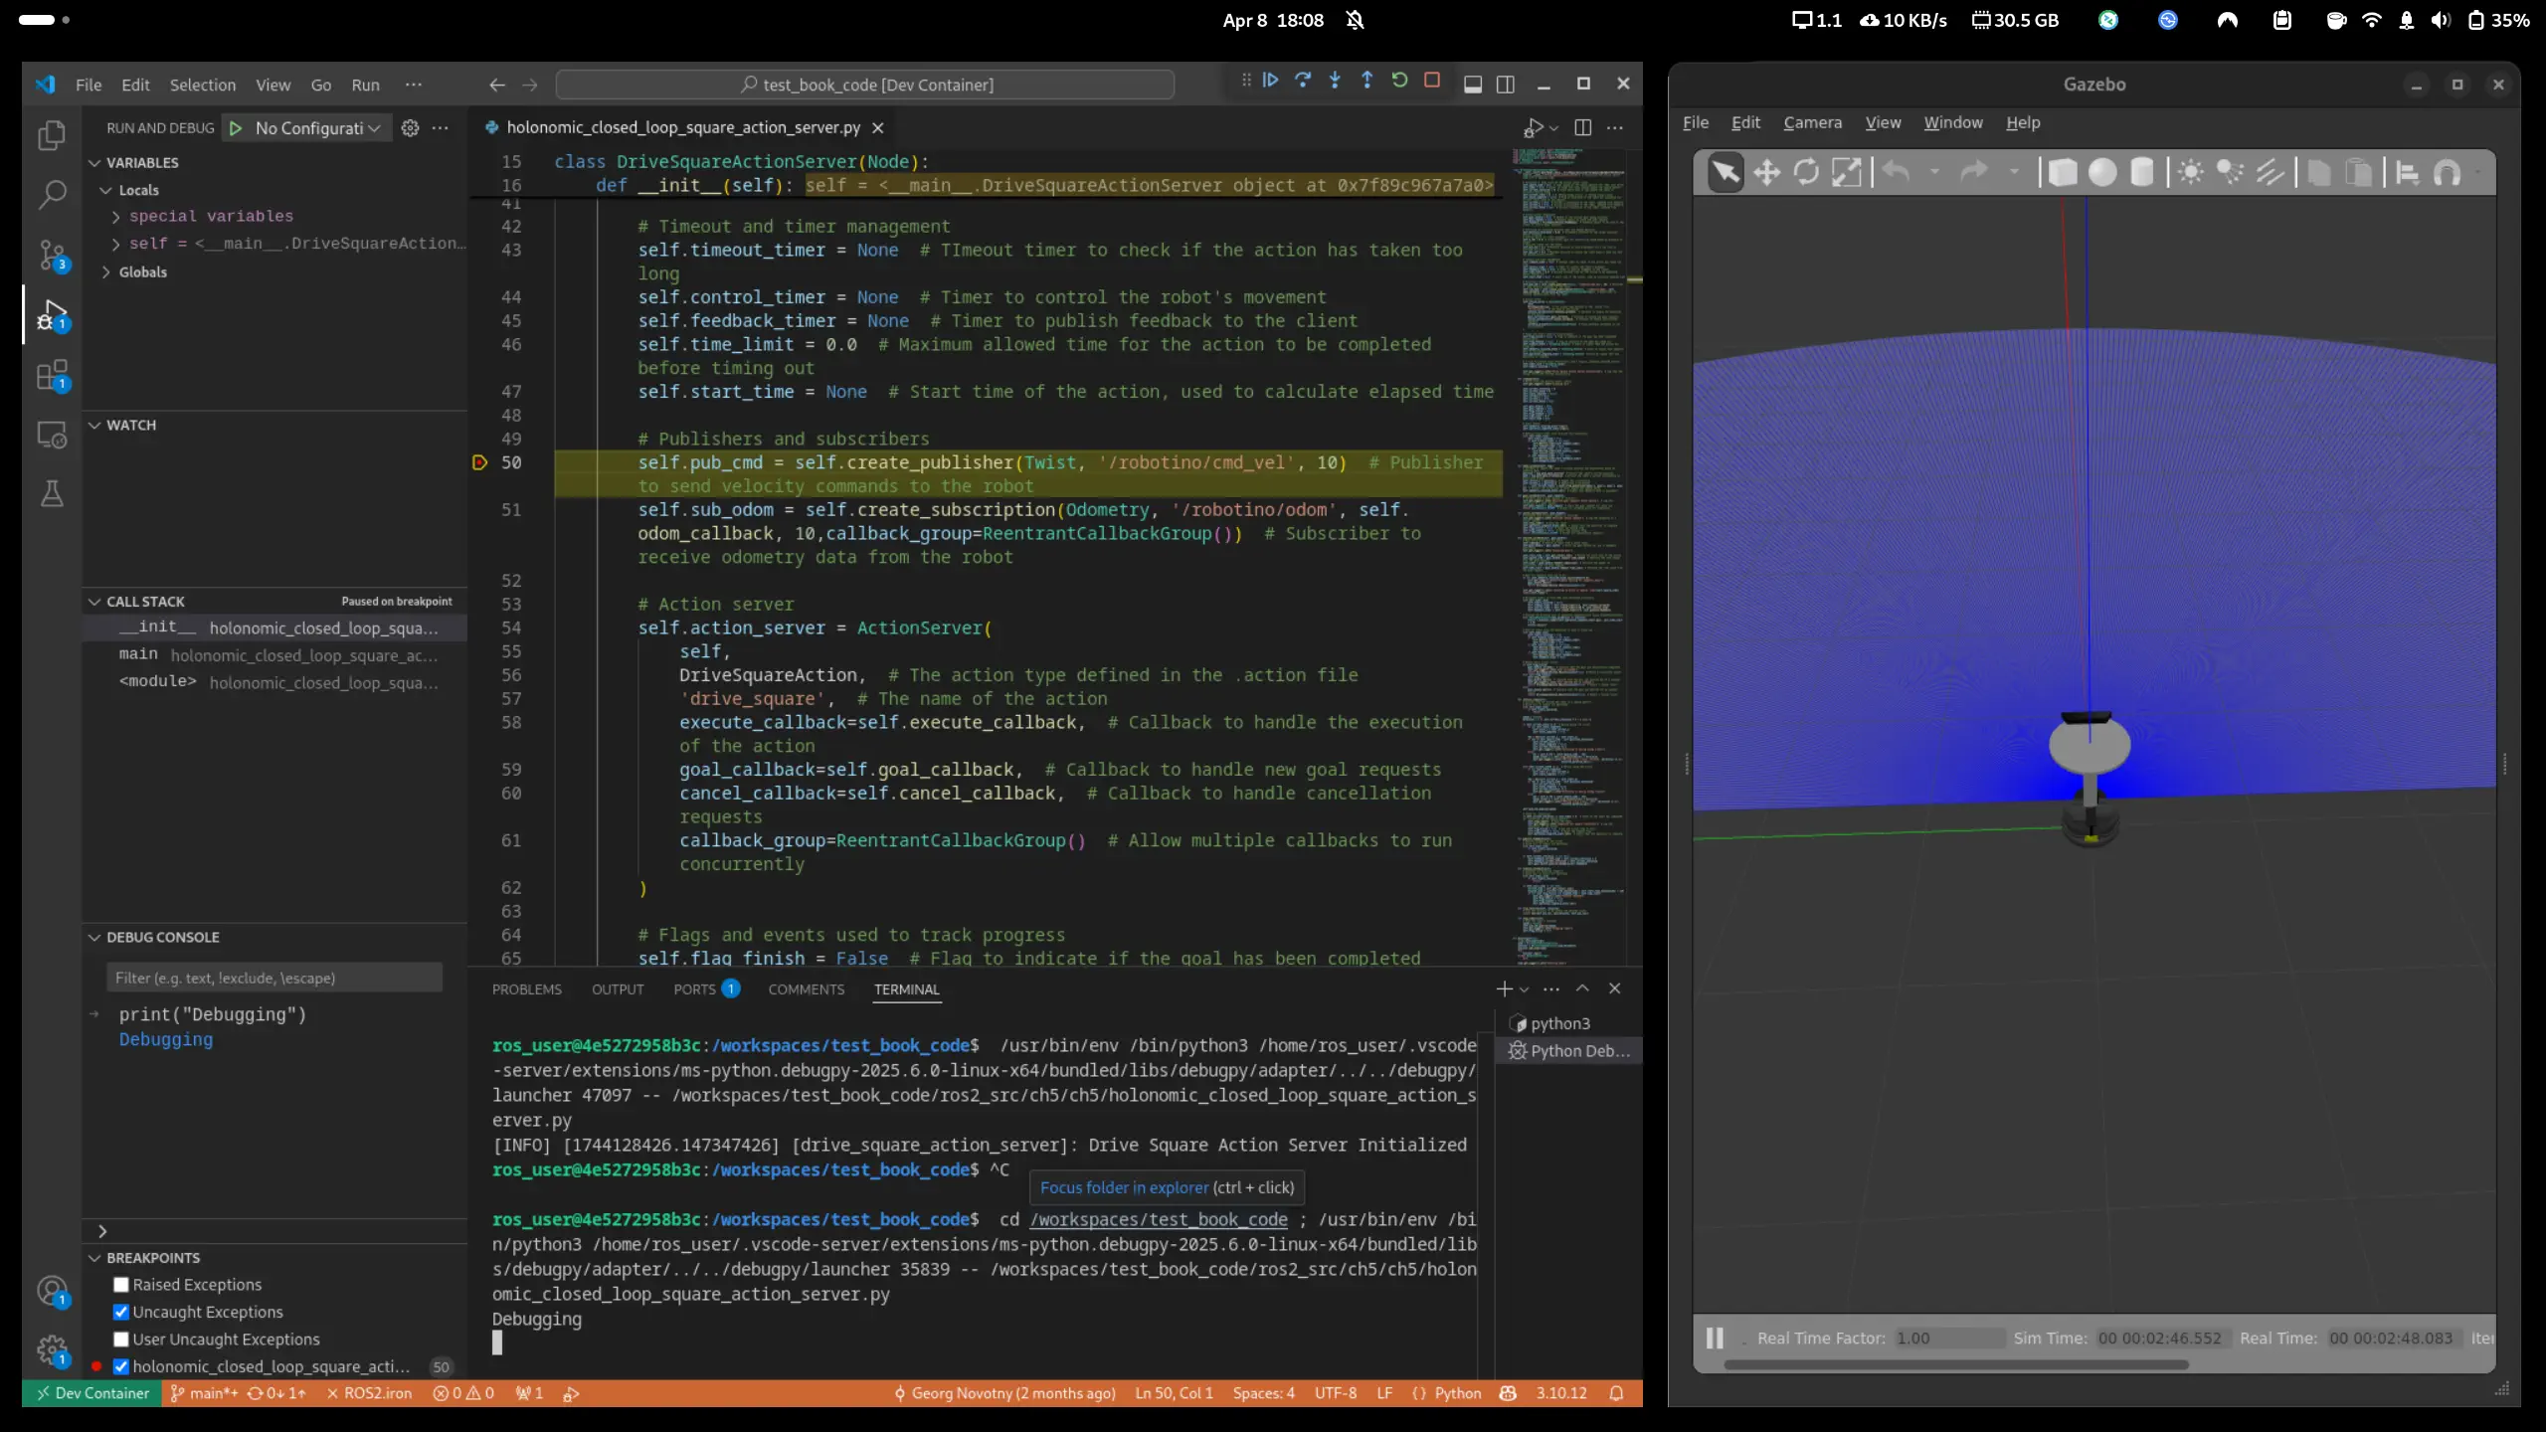The width and height of the screenshot is (2546, 1432).
Task: Click the debug Step Over icon
Action: point(1302,82)
